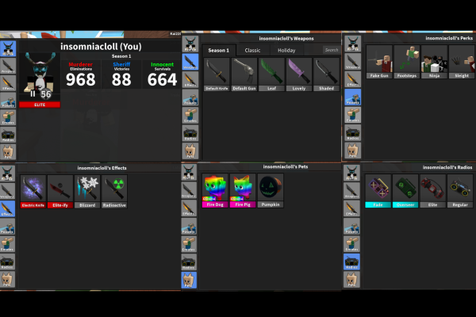This screenshot has height=317, width=476.
Task: Select the Shaded knife
Action: 326,74
